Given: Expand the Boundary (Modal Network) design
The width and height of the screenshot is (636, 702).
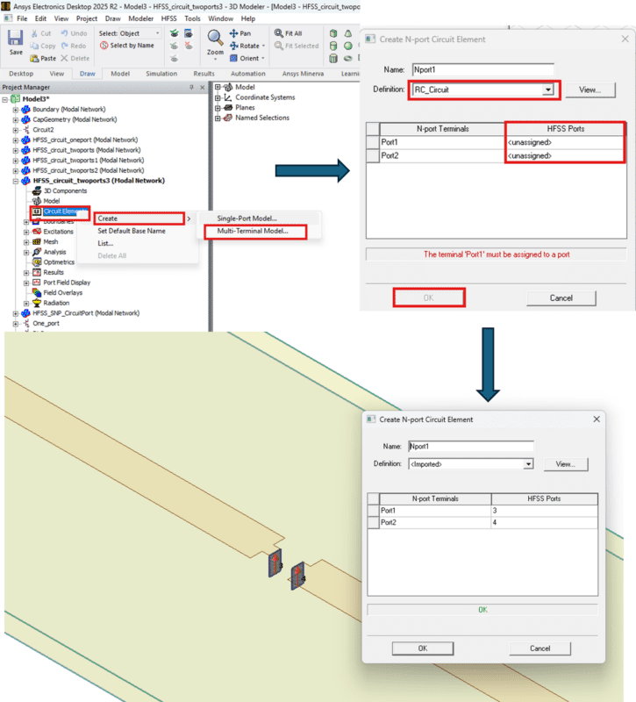Looking at the screenshot, I should pyautogui.click(x=16, y=109).
